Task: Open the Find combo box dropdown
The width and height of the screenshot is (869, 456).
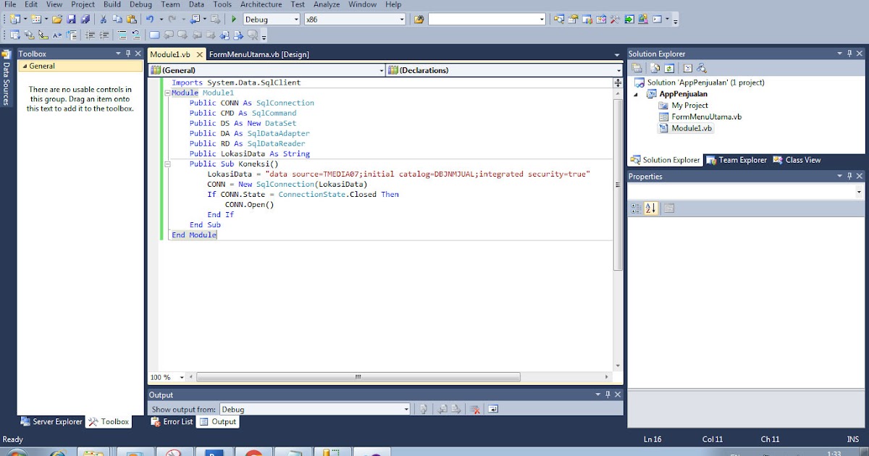Action: pos(541,20)
